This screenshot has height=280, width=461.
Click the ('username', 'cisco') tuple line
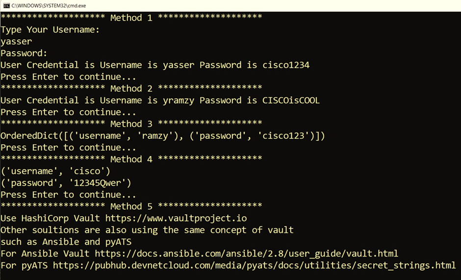55,171
